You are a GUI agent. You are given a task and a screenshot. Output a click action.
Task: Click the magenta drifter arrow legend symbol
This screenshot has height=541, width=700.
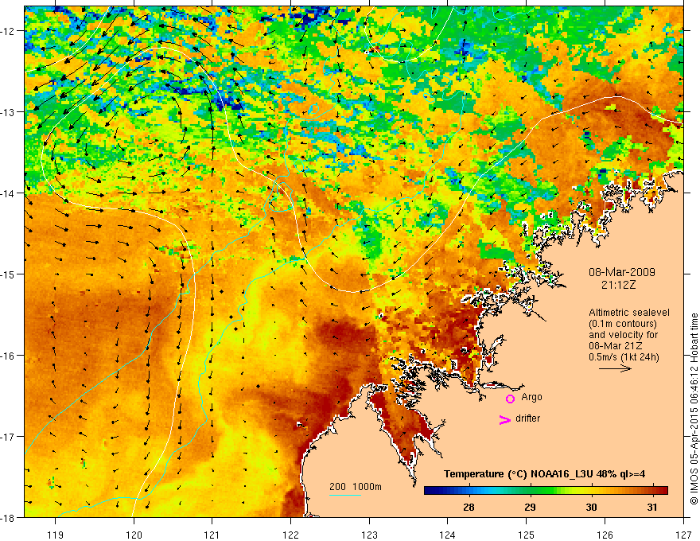pos(505,419)
